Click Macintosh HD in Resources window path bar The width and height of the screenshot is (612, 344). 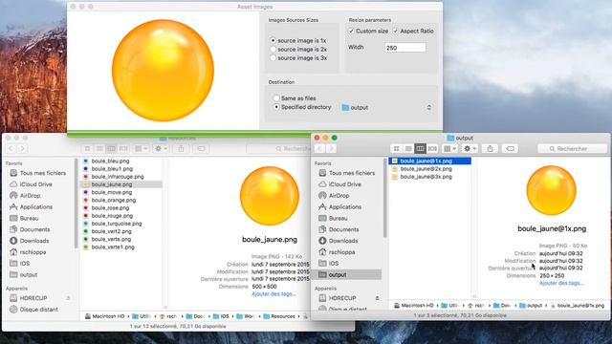click(x=104, y=316)
